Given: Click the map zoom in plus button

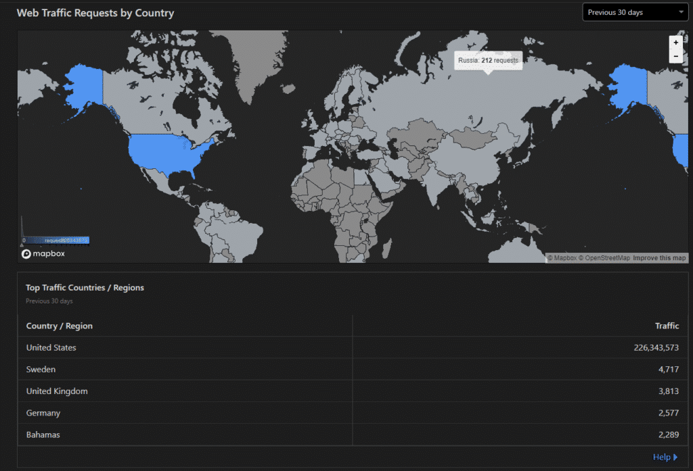Looking at the screenshot, I should (675, 43).
